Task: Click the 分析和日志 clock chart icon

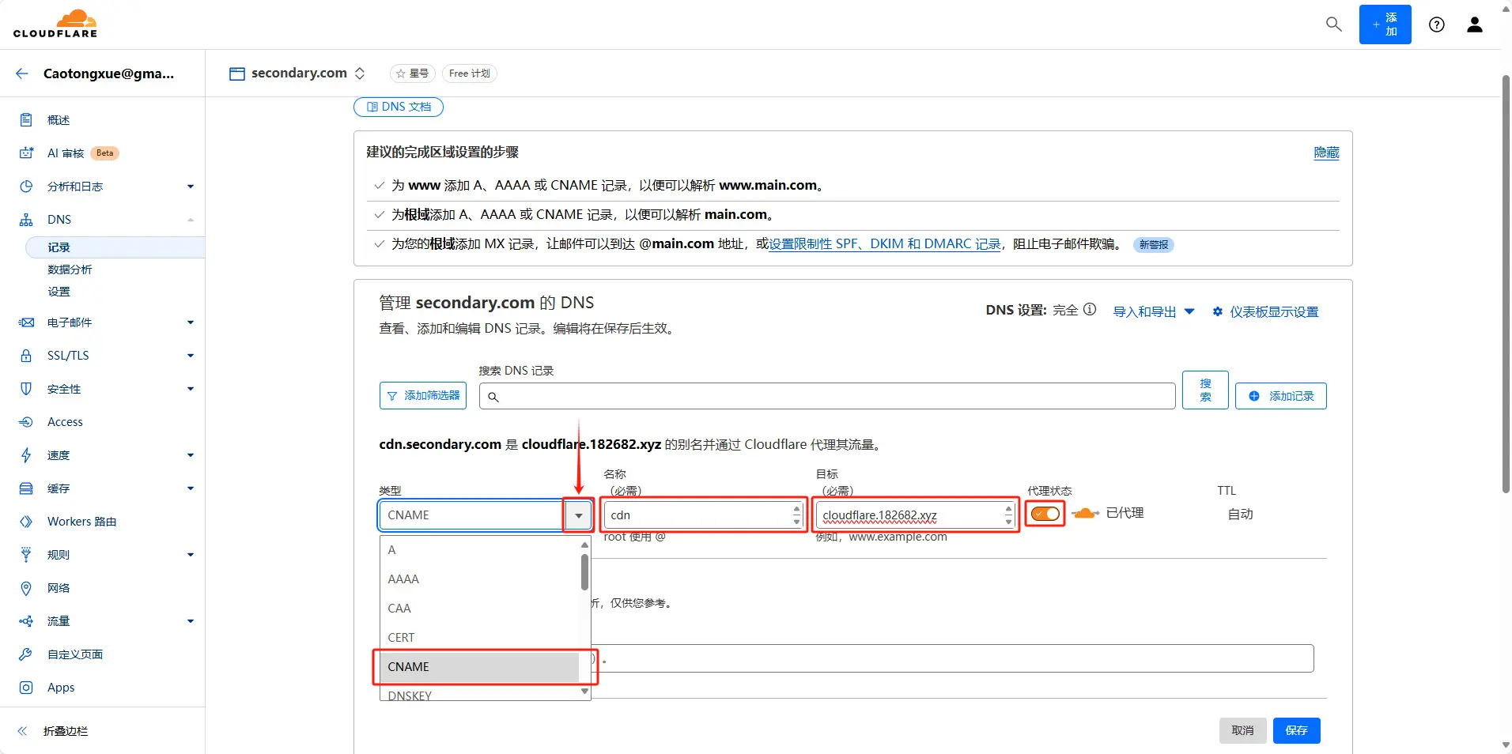Action: point(26,187)
